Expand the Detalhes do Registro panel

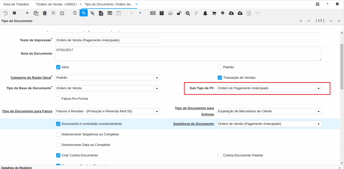point(340,167)
